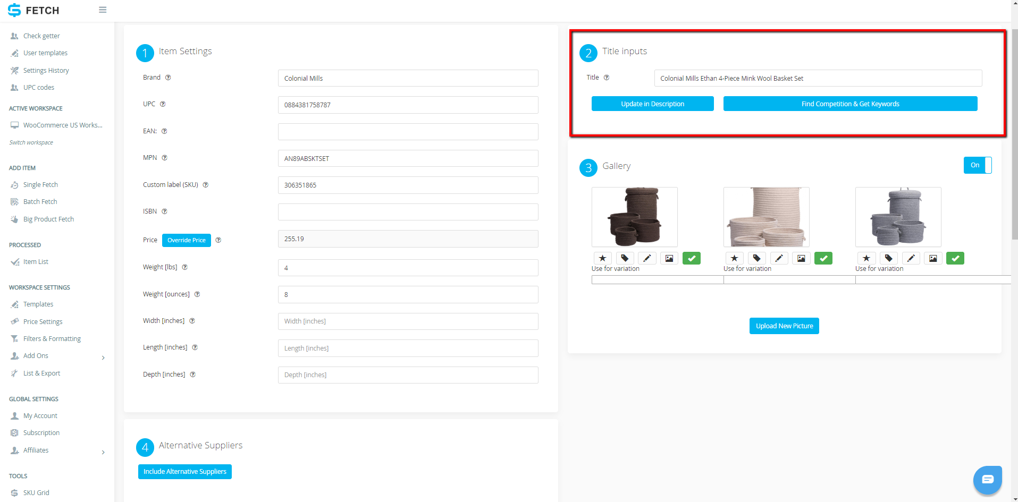Open My Account settings
Screen dimensions: 1018x502
[x=40, y=416]
